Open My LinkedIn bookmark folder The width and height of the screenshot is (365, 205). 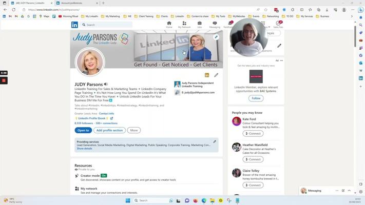90,16
